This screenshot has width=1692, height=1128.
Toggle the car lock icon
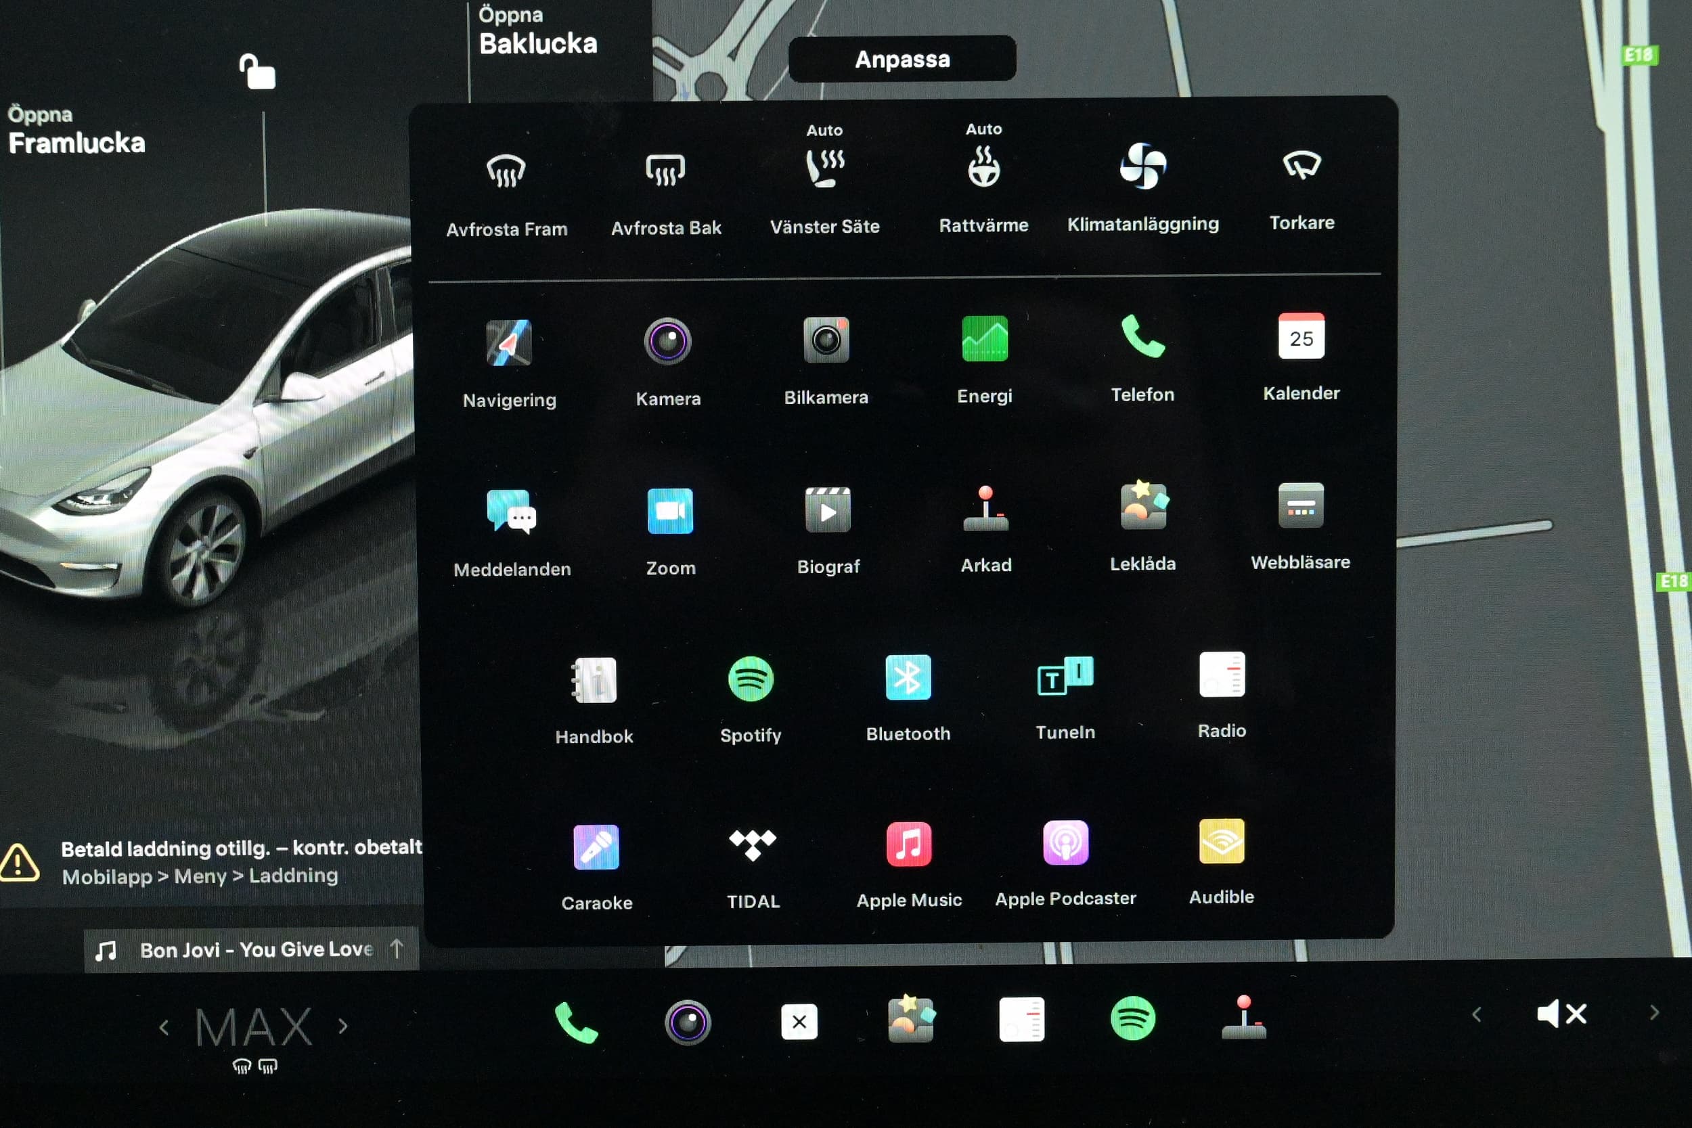[x=258, y=72]
